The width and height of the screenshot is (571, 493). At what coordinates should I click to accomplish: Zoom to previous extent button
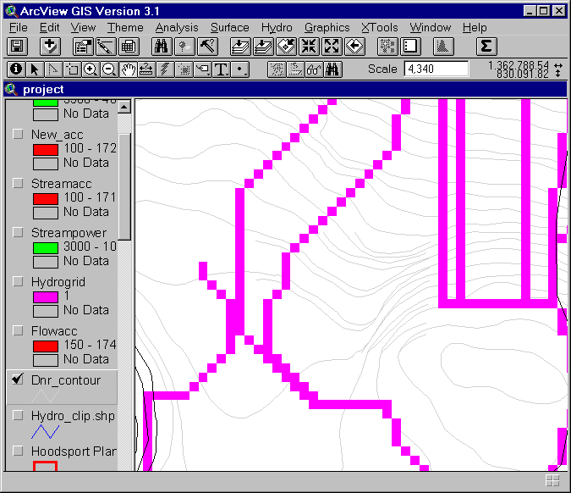354,47
